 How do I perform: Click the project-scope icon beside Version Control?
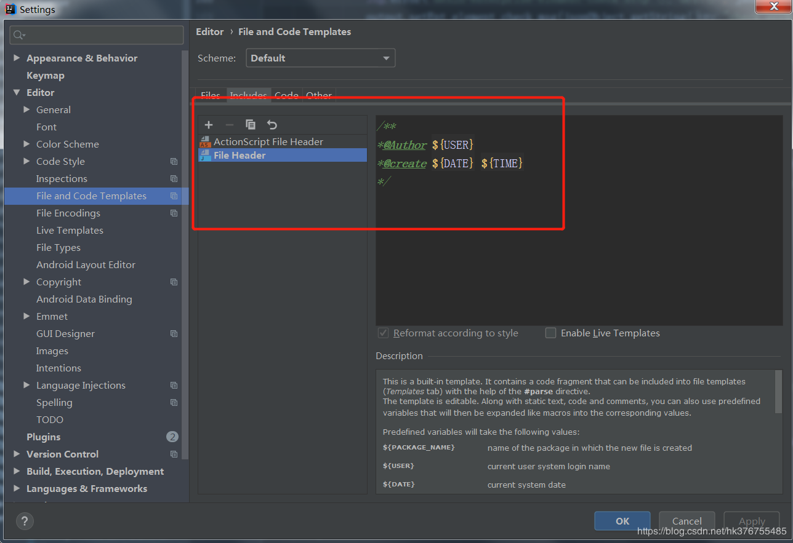point(174,454)
